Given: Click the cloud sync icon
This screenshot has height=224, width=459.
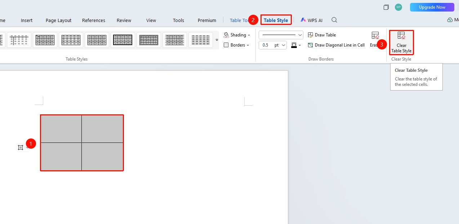Looking at the screenshot, I should click(450, 20).
